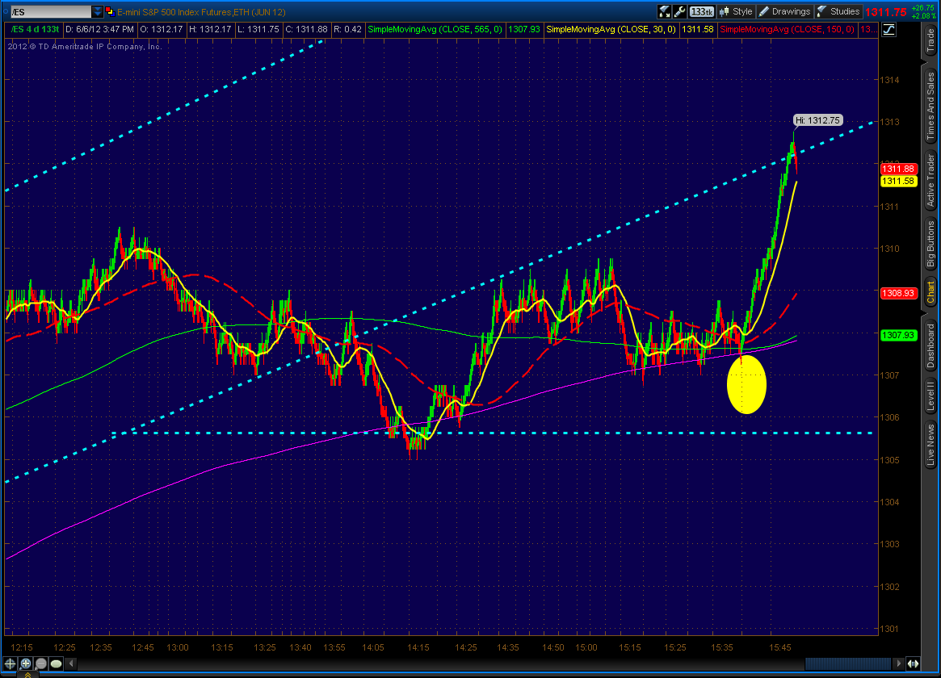This screenshot has height=678, width=941.
Task: Click the yellow ellipse drawing tool icon
Action: pyautogui.click(x=56, y=663)
